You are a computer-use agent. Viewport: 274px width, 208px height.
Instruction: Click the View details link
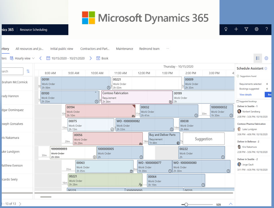point(245,94)
